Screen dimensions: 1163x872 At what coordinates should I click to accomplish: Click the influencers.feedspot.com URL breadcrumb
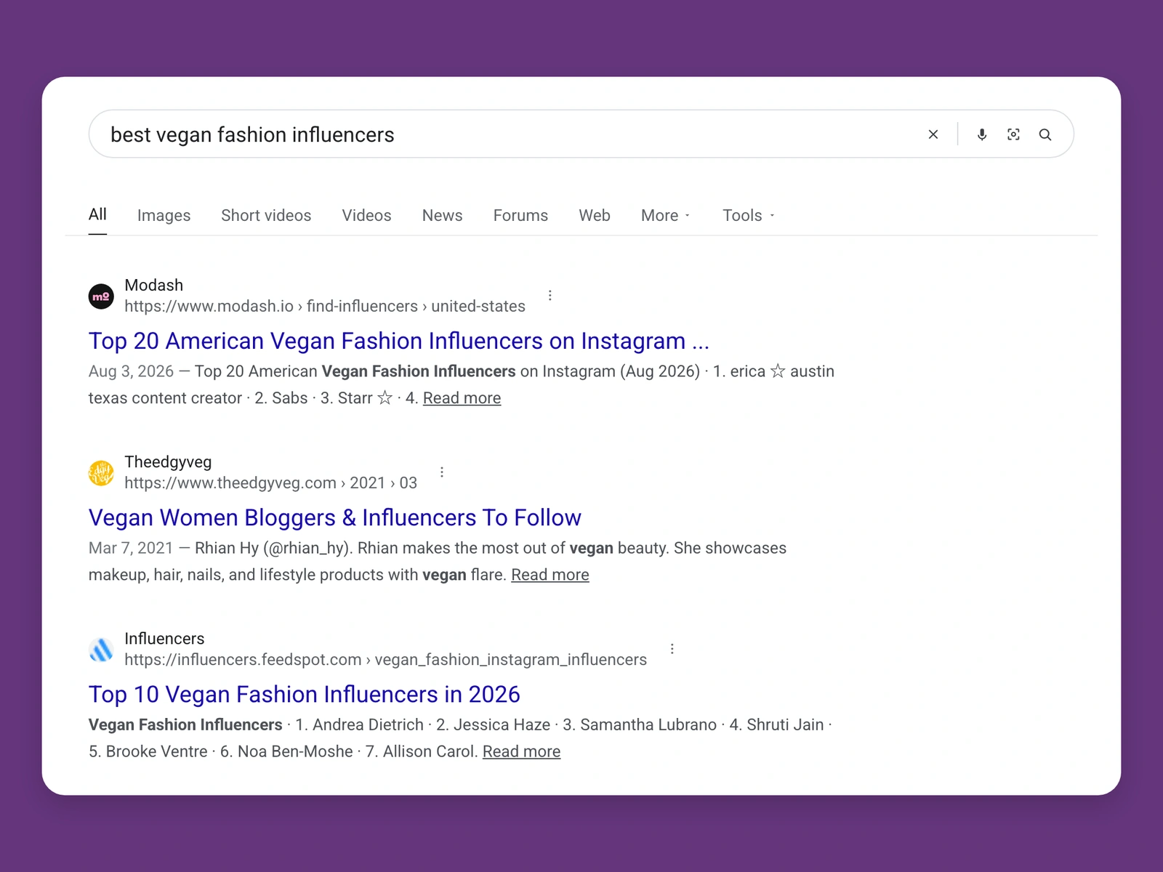pos(385,659)
